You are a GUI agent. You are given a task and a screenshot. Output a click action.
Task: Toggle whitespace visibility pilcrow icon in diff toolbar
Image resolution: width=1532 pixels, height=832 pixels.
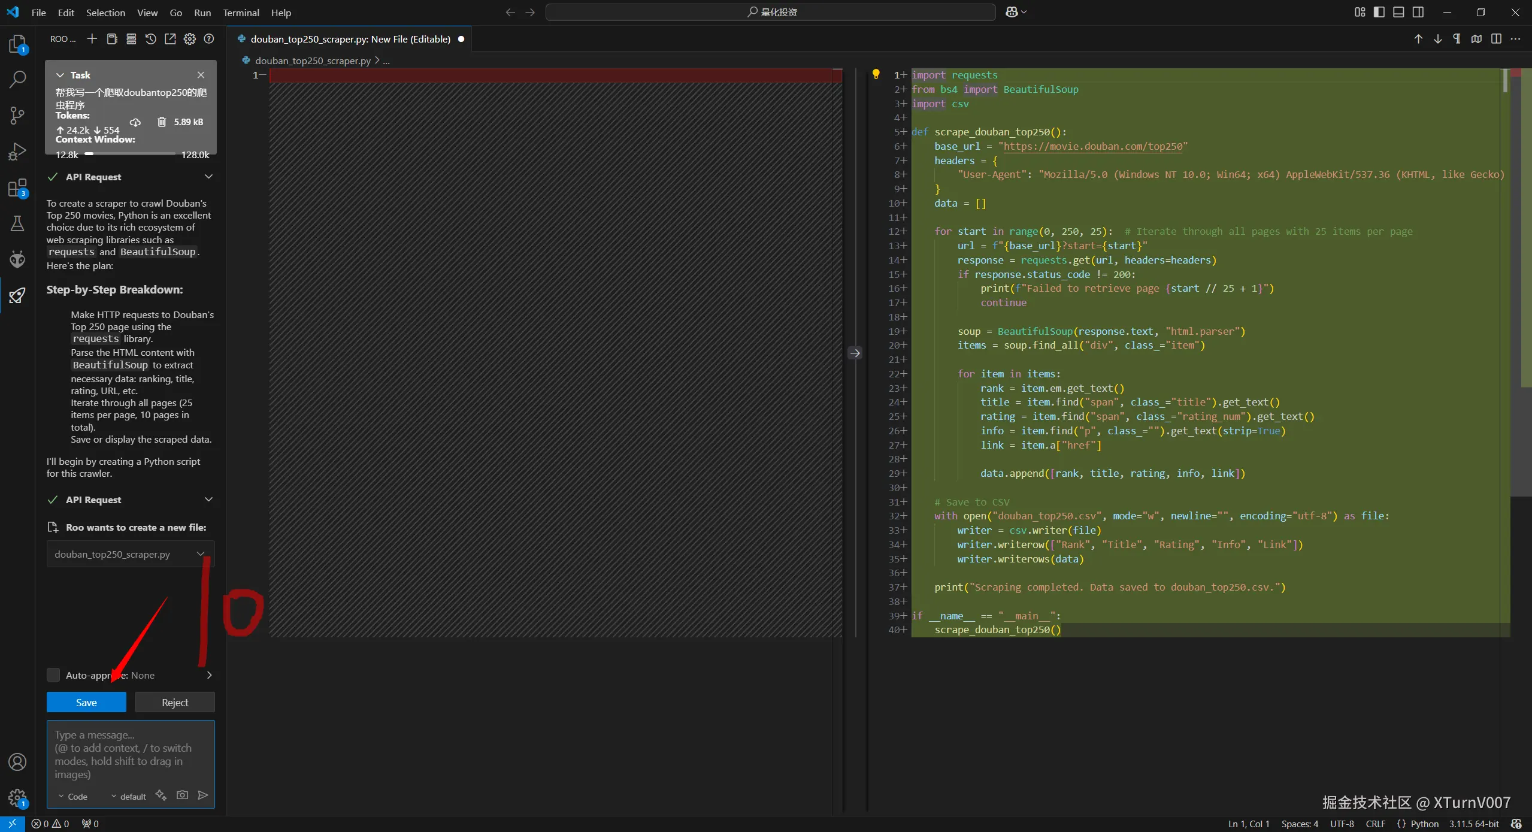(x=1457, y=39)
